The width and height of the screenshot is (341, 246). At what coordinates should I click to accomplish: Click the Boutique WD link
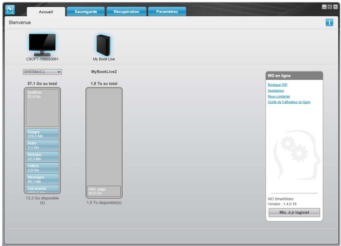pos(277,85)
